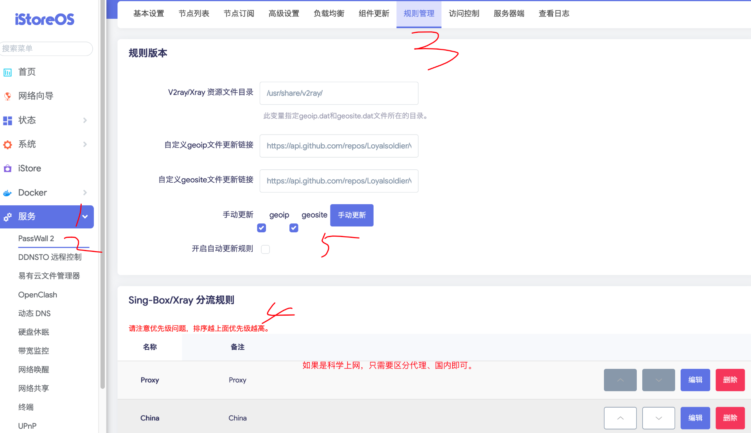The height and width of the screenshot is (433, 751).
Task: Expand the 系统 sidebar section
Action: 85,144
